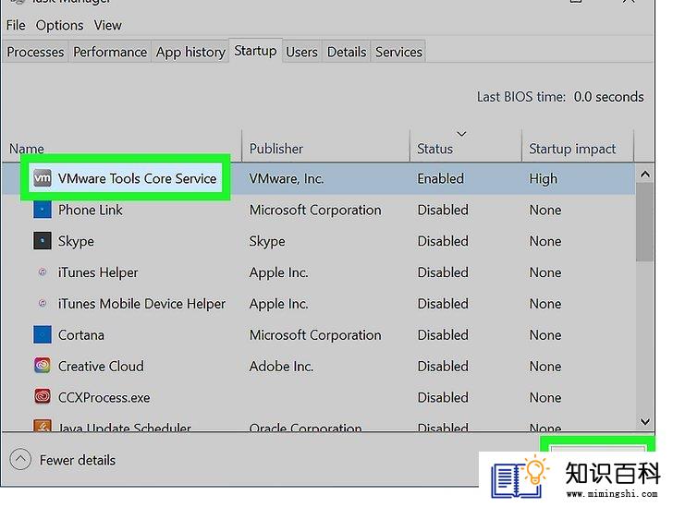Click None impact in Creative Cloud row
Screen dimensions: 673x507
(x=545, y=367)
